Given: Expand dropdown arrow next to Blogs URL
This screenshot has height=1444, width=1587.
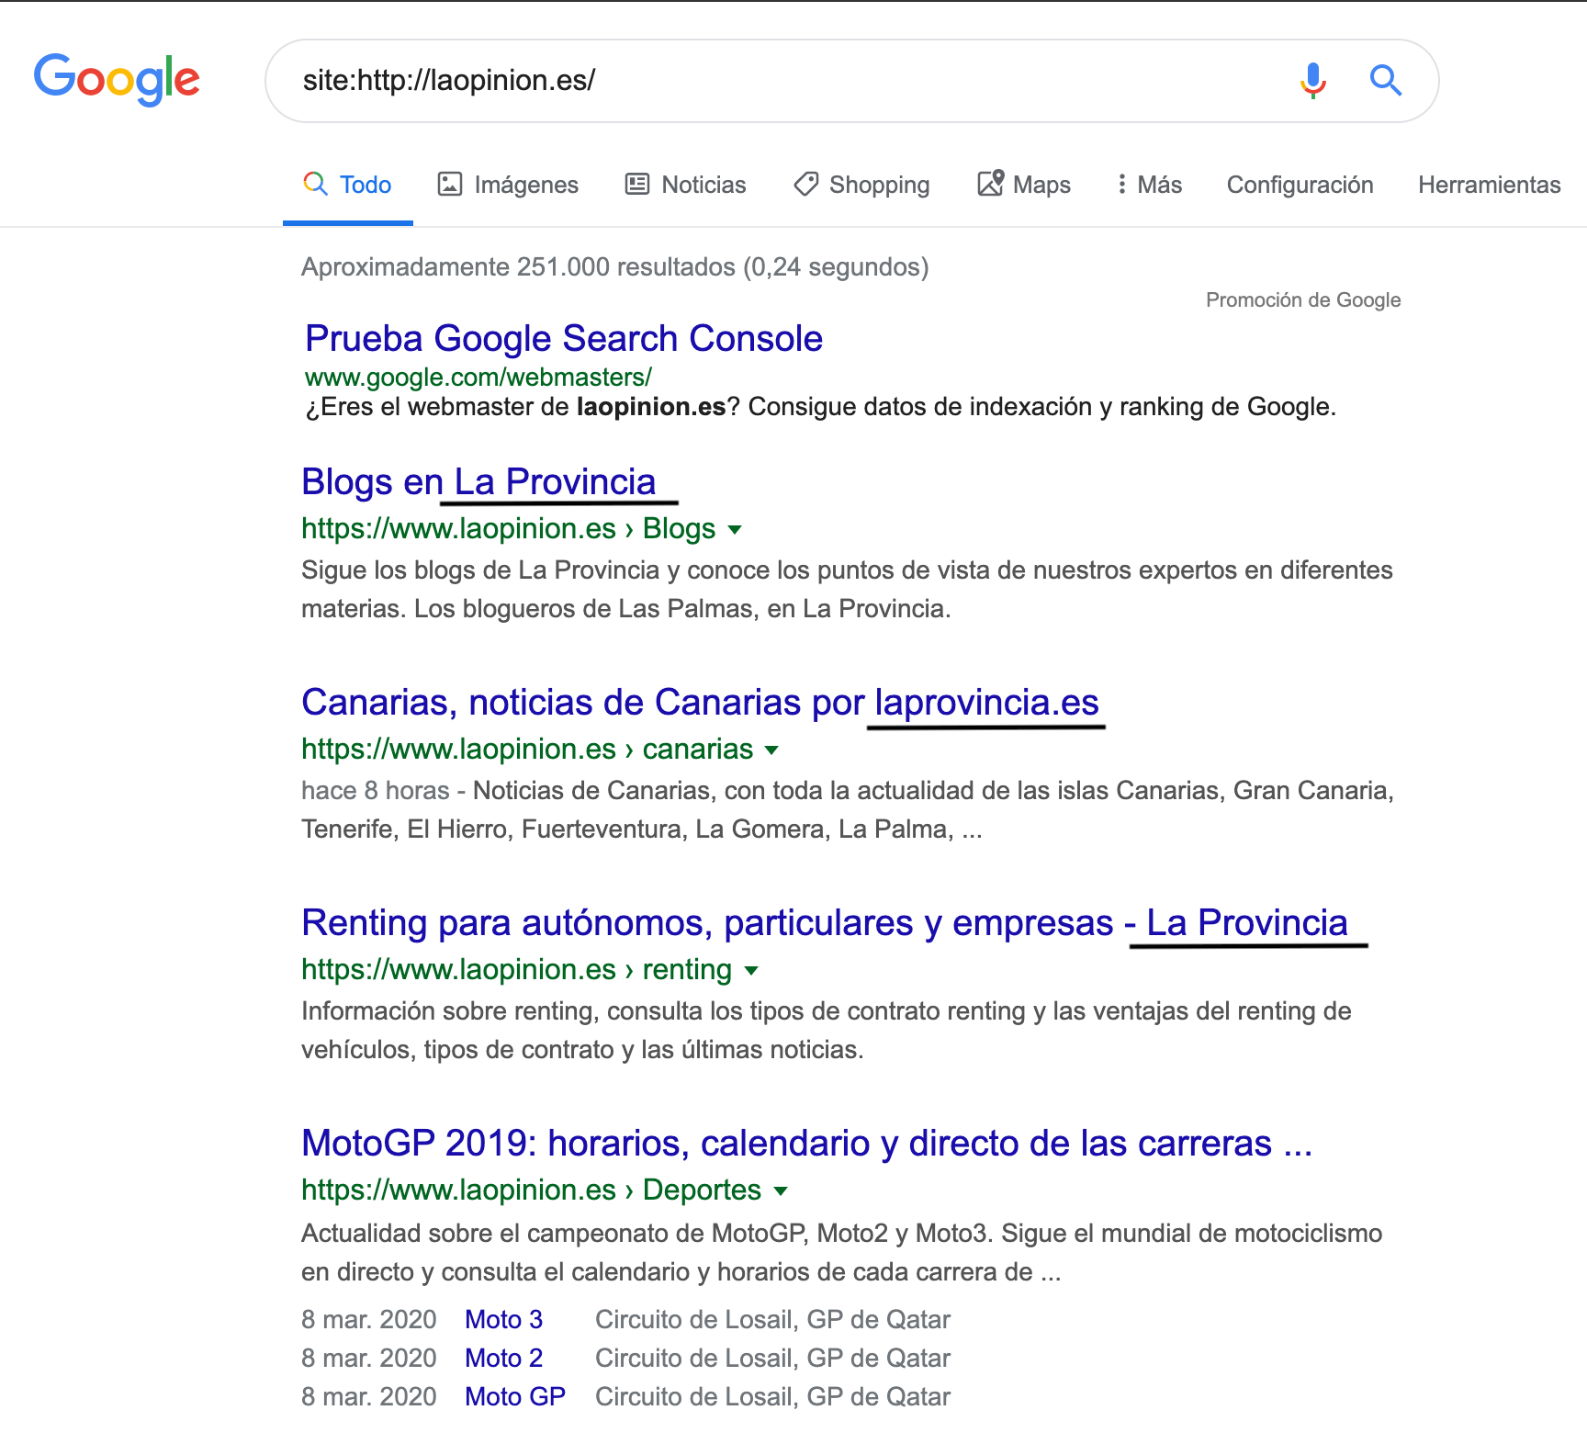Looking at the screenshot, I should pyautogui.click(x=735, y=530).
